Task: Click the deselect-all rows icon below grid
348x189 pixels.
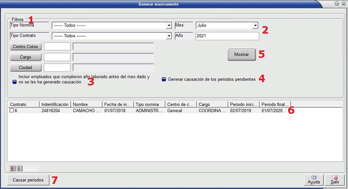Action: click(x=19, y=168)
